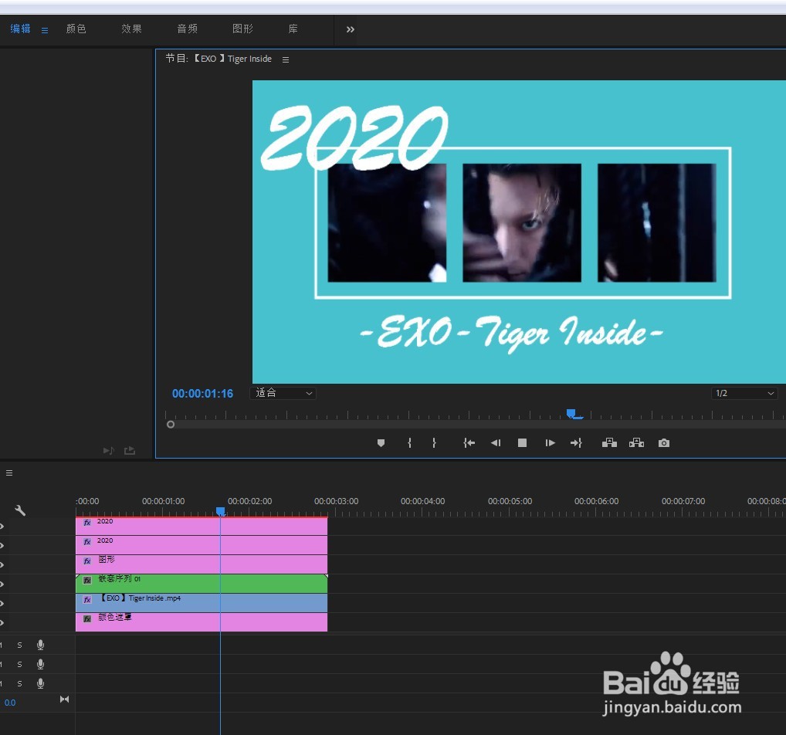Image resolution: width=786 pixels, height=735 pixels.
Task: Step back one frame
Action: 496,442
